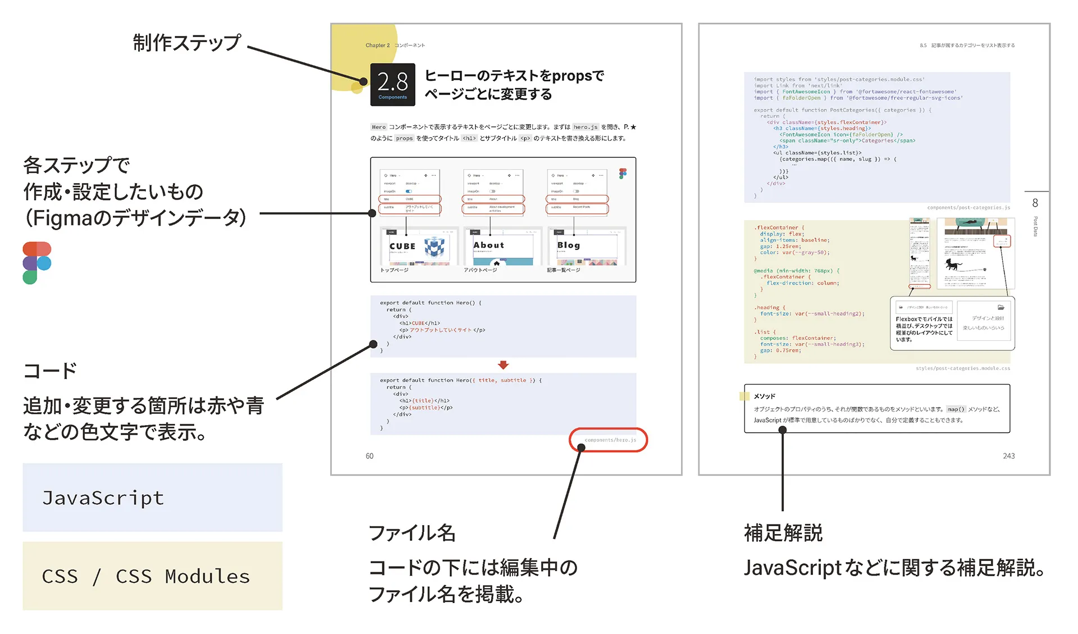Click the circled components/hero.js file name
This screenshot has width=1078, height=634.
click(610, 440)
